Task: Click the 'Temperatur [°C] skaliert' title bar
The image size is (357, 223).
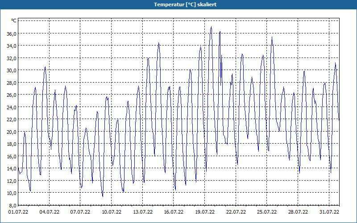Action: coord(178,4)
